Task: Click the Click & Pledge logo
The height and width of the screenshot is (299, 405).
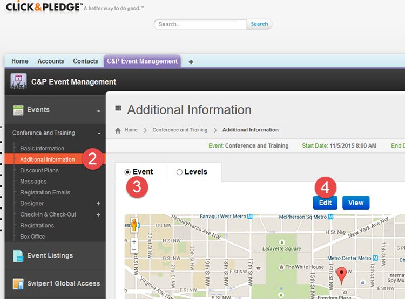Action: pos(44,7)
